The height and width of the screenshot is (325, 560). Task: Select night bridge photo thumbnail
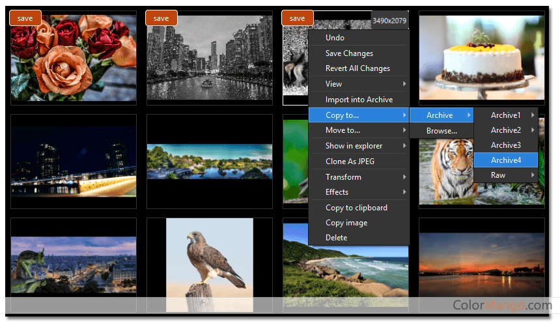pos(74,162)
